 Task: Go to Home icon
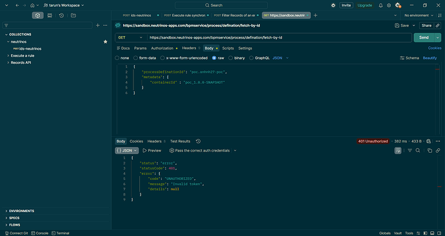click(32, 5)
